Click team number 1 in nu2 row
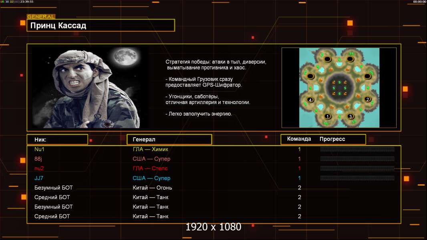427x240 pixels. coord(299,168)
